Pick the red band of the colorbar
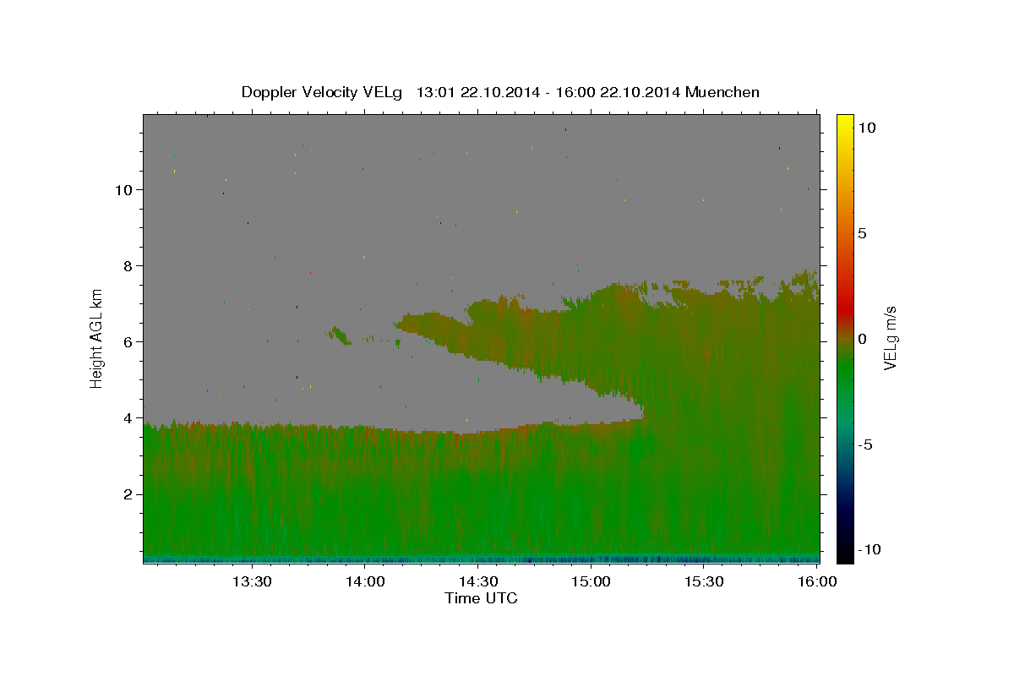The height and width of the screenshot is (676, 1014). coord(844,313)
